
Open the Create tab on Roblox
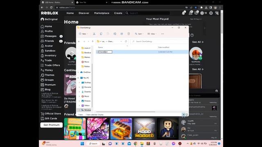point(118,13)
